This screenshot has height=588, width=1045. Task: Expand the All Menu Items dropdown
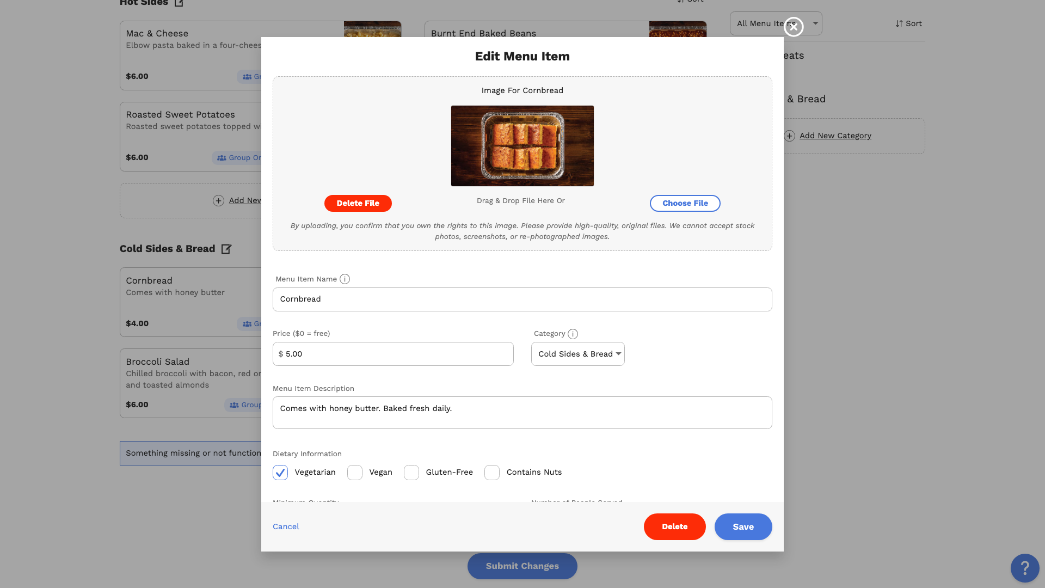click(776, 23)
